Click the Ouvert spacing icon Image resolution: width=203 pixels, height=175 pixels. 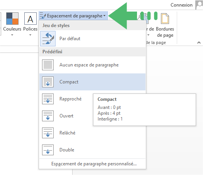[48, 116]
